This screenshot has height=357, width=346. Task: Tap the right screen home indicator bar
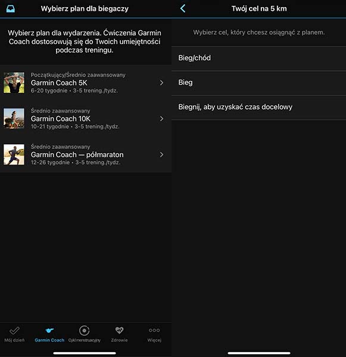tap(259, 353)
